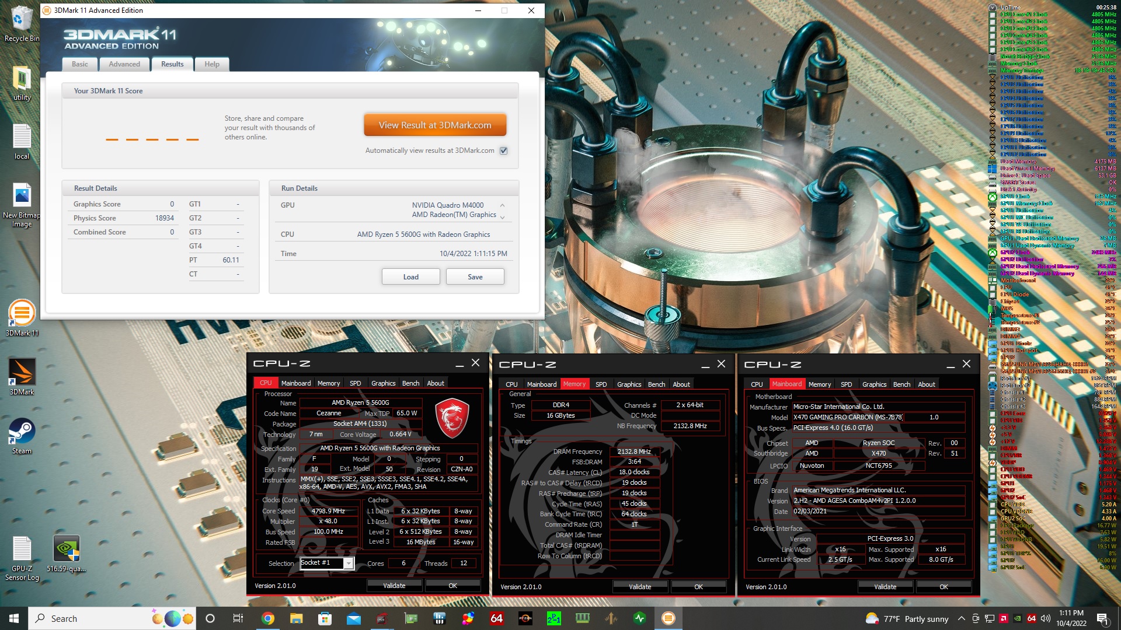Open Bench tab in left CPU-Z window
1121x630 pixels.
[411, 383]
